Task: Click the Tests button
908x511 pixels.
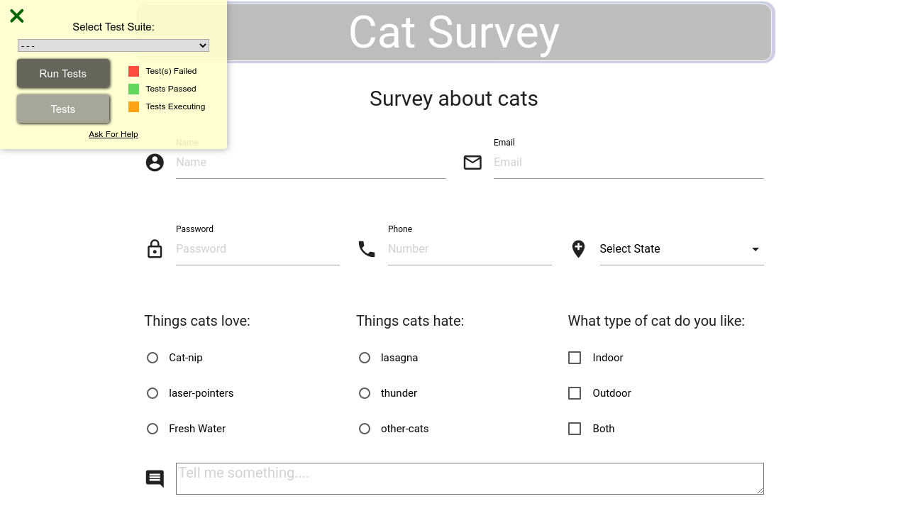Action: click(x=63, y=109)
